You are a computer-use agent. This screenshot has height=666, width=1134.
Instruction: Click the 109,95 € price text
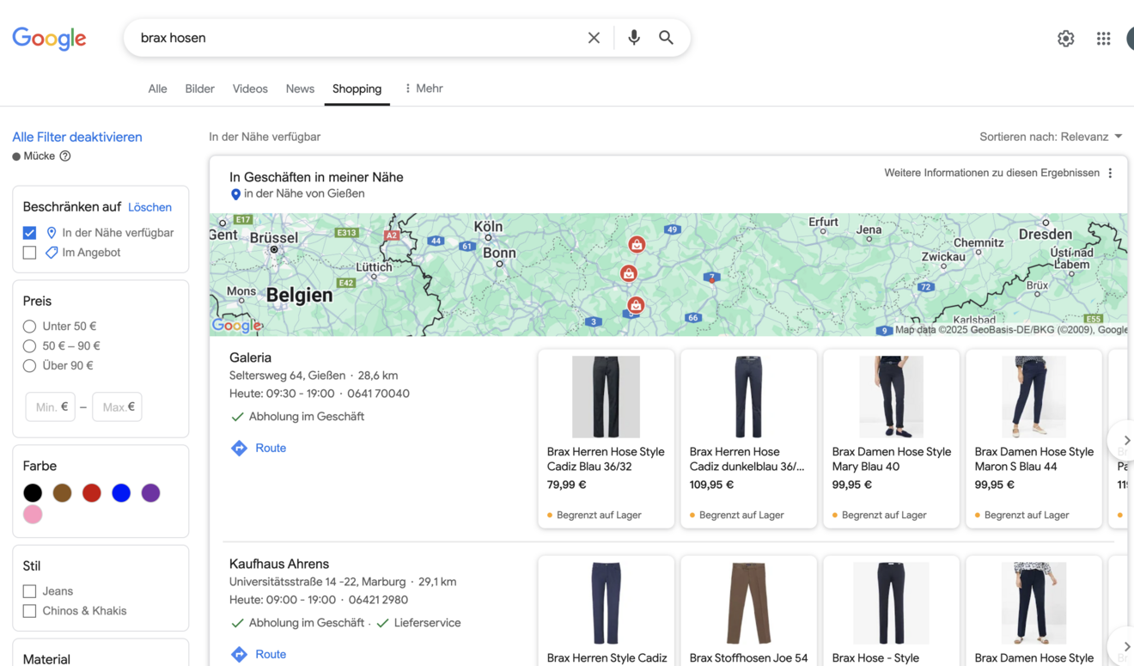click(x=711, y=485)
